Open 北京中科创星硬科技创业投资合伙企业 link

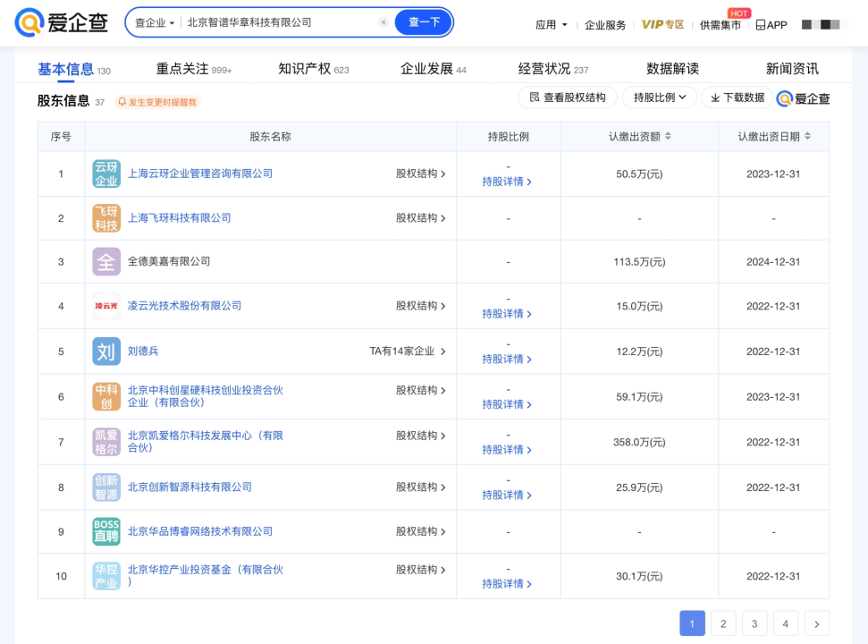[x=206, y=396]
